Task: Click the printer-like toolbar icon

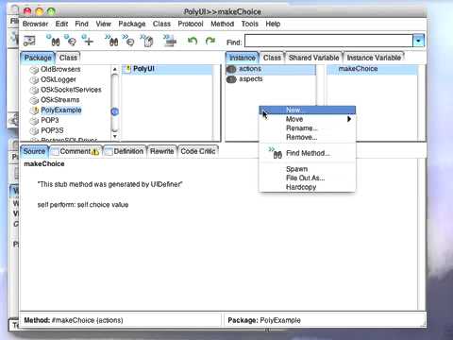Action: coord(170,41)
